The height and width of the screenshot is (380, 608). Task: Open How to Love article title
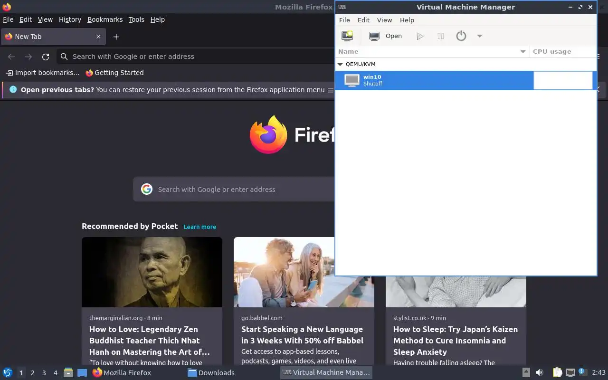pos(149,341)
